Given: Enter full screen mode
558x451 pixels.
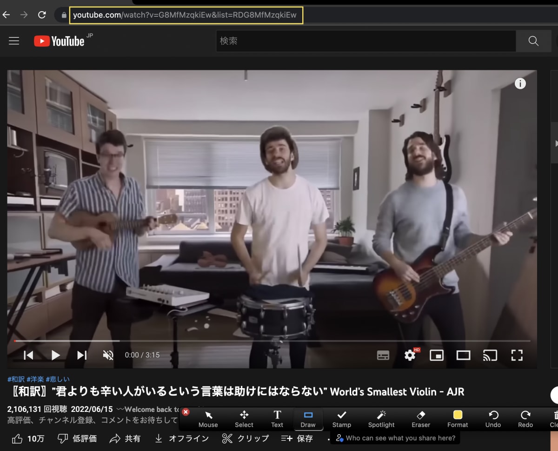Looking at the screenshot, I should (517, 356).
